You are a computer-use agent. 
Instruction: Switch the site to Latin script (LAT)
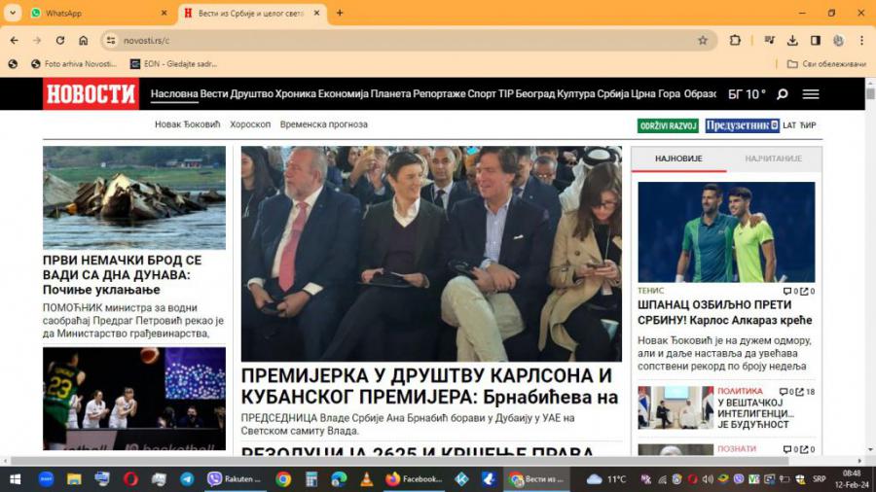click(x=788, y=125)
